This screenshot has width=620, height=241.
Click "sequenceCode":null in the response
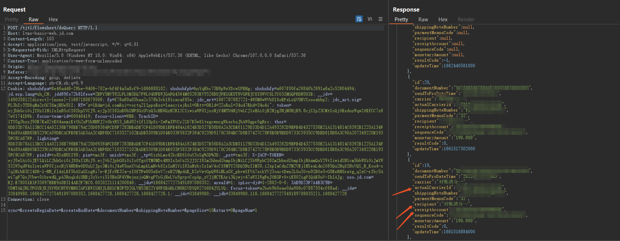[x=436, y=49]
